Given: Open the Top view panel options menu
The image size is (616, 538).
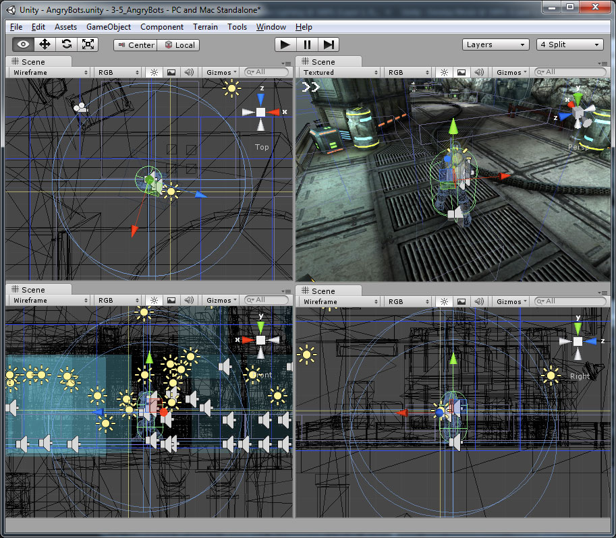Looking at the screenshot, I should [286, 63].
